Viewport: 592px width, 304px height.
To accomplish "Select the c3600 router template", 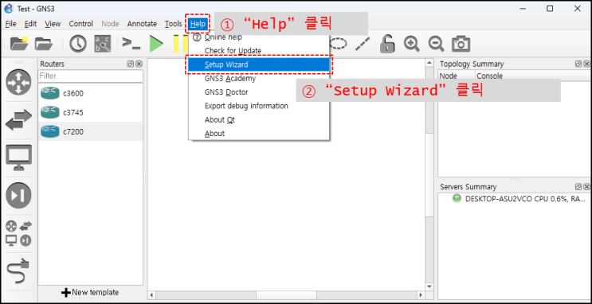I will pyautogui.click(x=91, y=93).
